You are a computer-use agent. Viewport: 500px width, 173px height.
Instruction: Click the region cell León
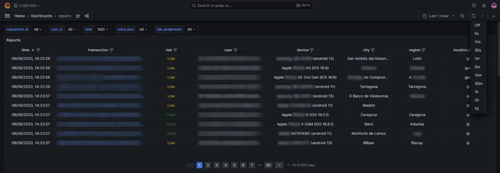pos(417,59)
